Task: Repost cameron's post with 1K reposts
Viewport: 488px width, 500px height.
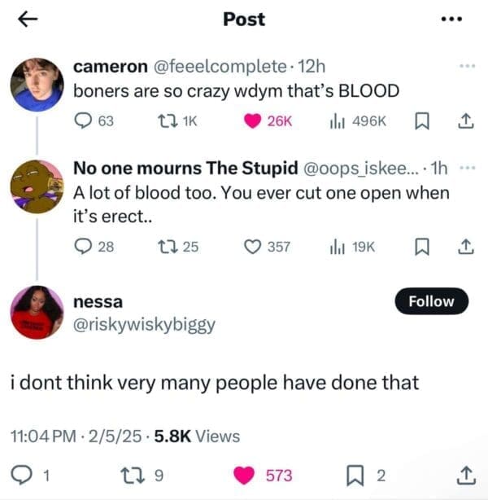Action: tap(159, 121)
